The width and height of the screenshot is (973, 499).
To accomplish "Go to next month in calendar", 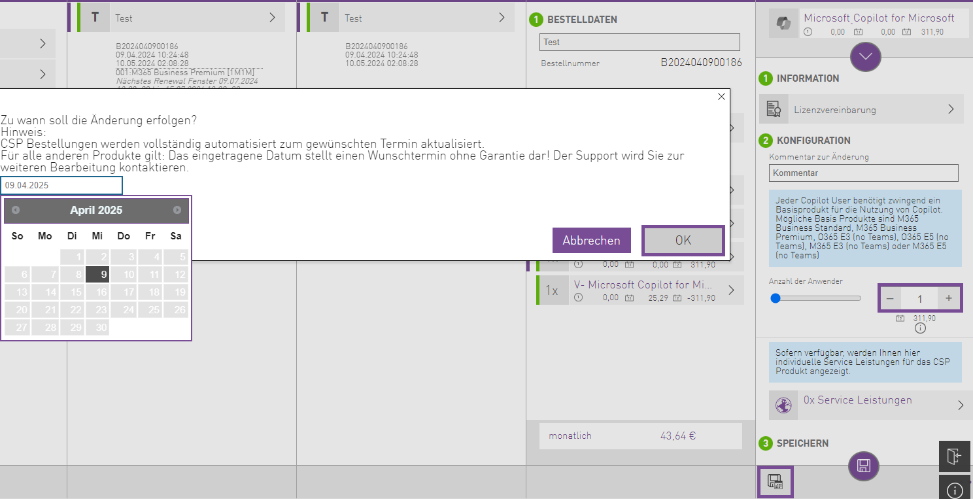I will click(177, 210).
